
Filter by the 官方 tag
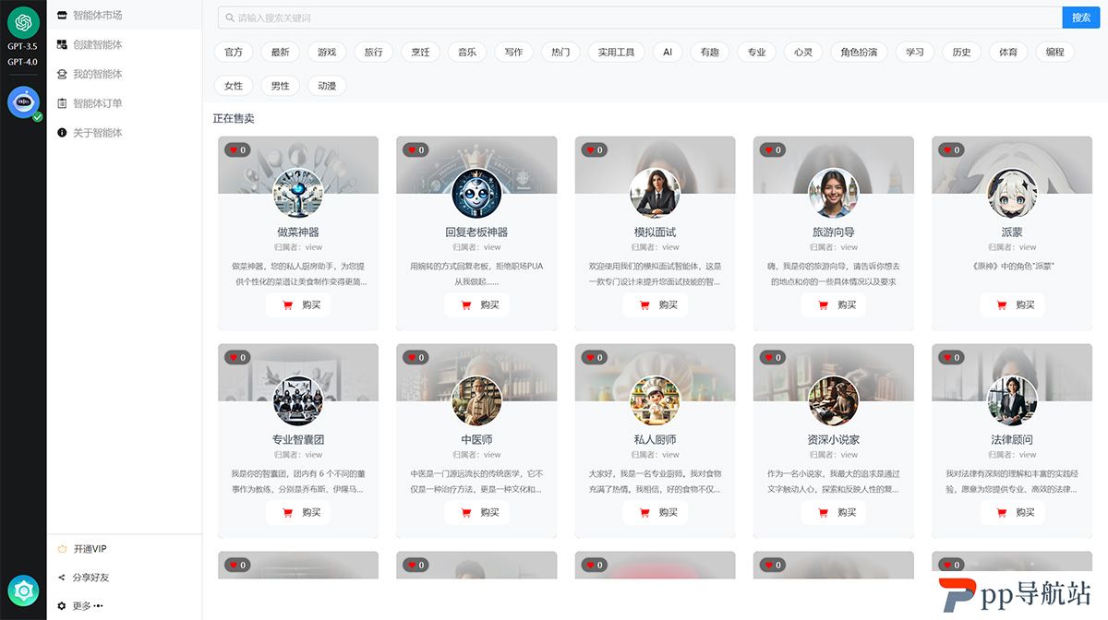pyautogui.click(x=234, y=53)
